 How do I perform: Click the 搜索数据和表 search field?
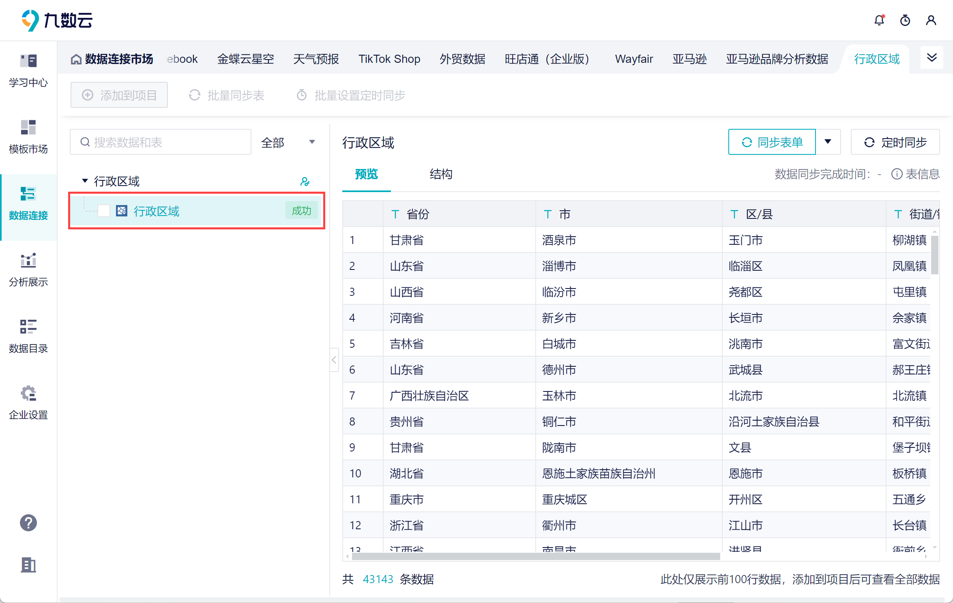click(161, 142)
